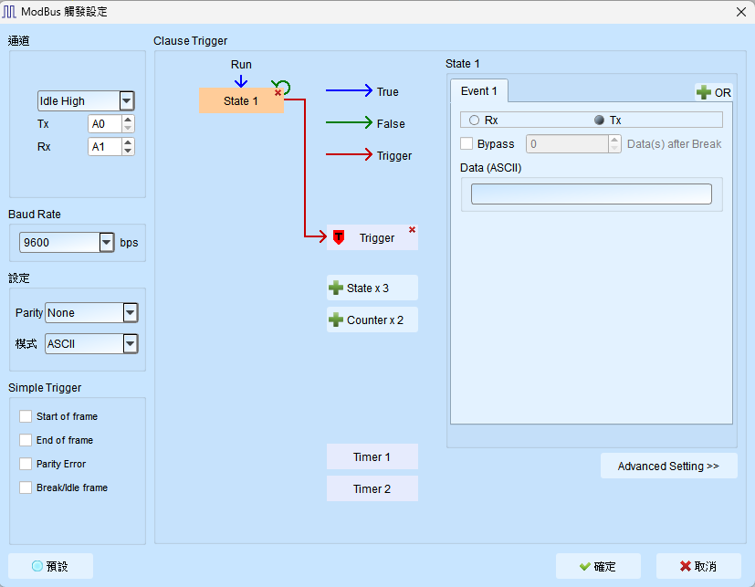The image size is (755, 587).
Task: Click the green plus OR icon
Action: [x=704, y=92]
